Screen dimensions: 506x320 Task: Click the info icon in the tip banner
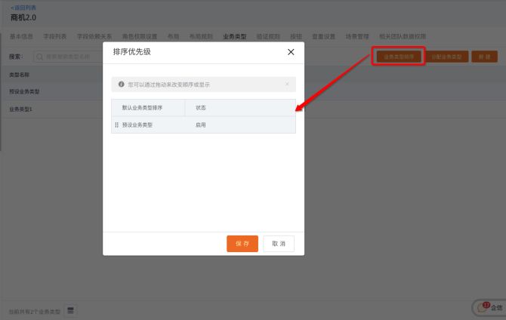[121, 85]
